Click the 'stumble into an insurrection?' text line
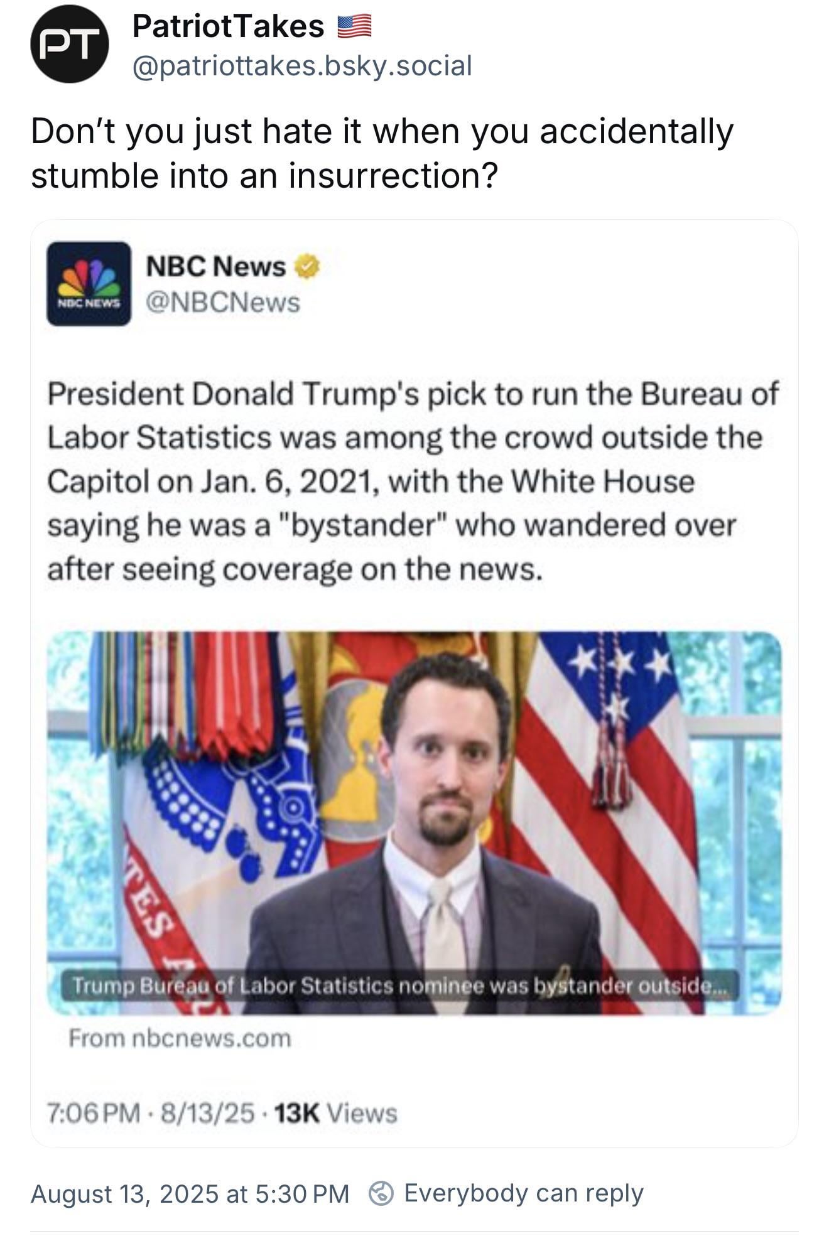The image size is (829, 1236). 264,175
